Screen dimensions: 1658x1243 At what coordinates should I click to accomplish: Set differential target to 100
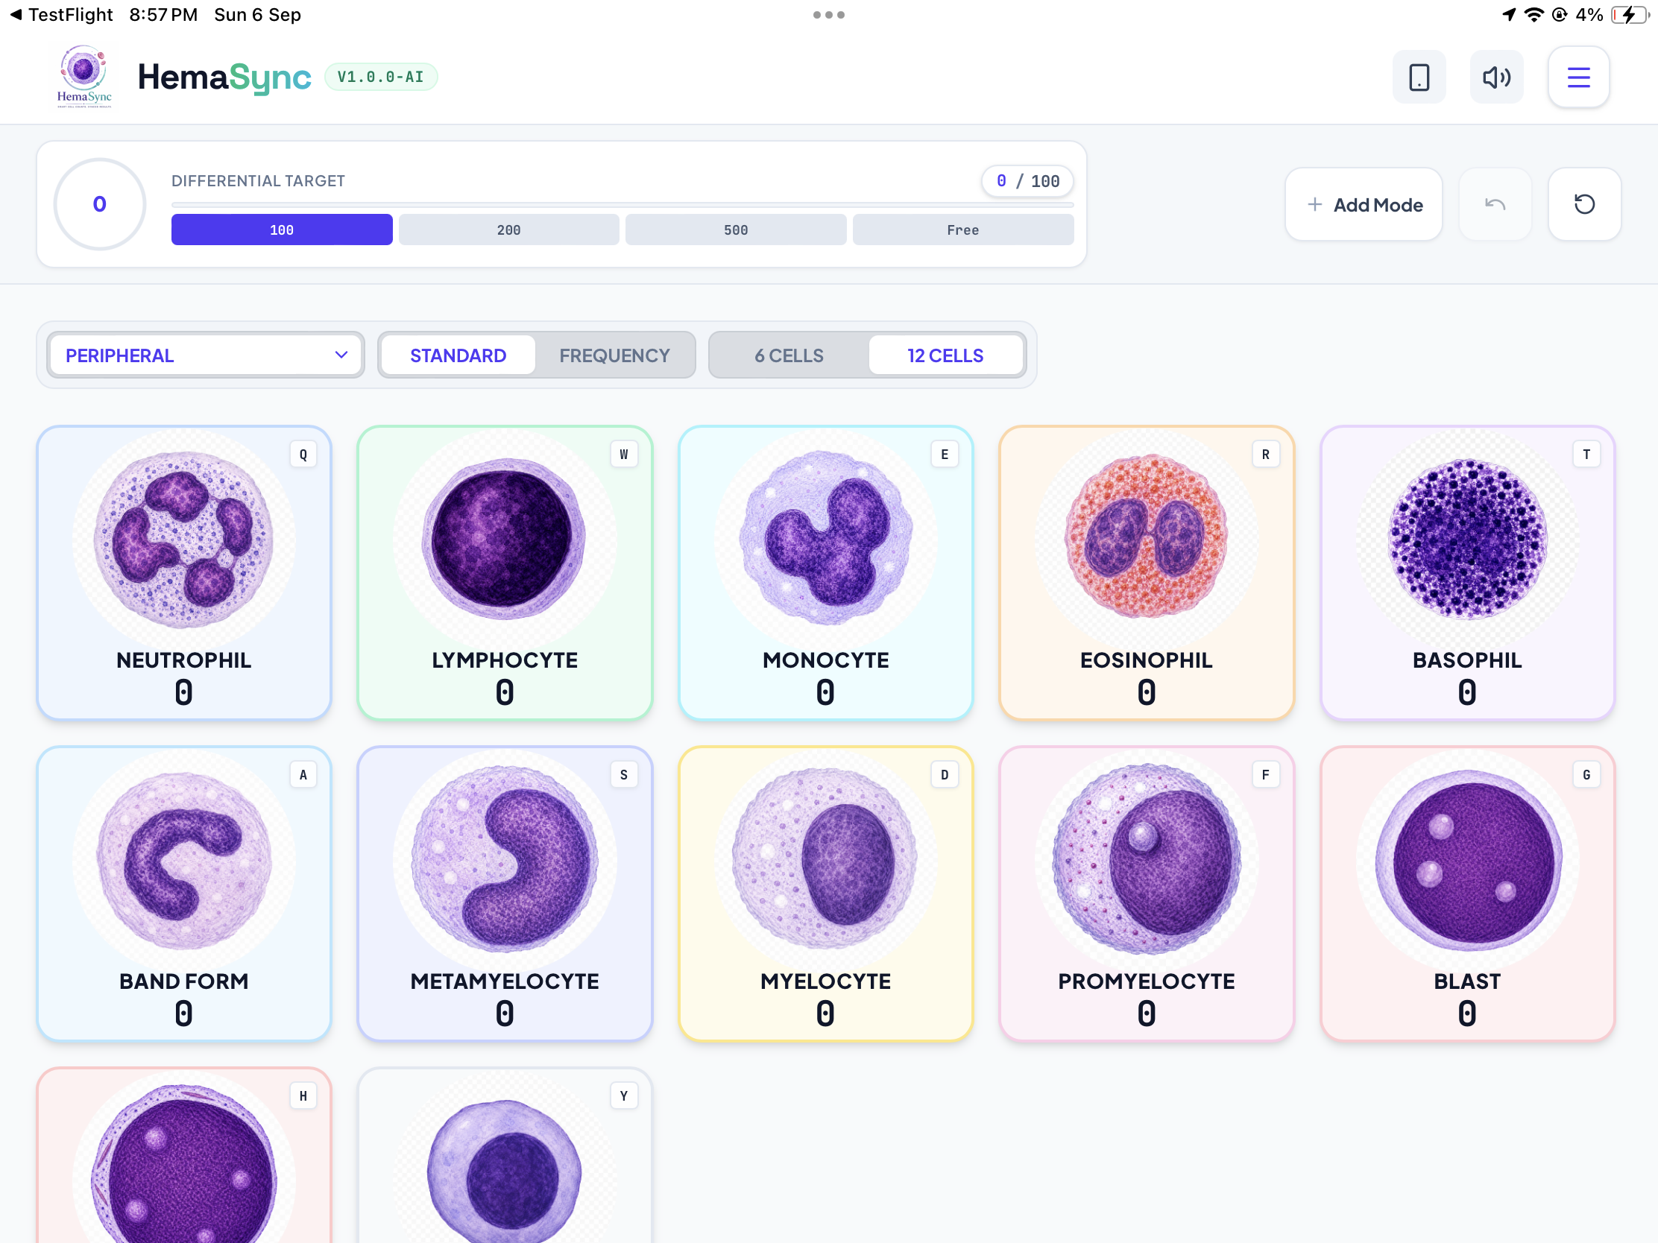282,230
